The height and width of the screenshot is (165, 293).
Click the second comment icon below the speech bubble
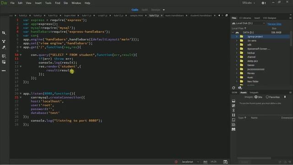tap(4, 62)
